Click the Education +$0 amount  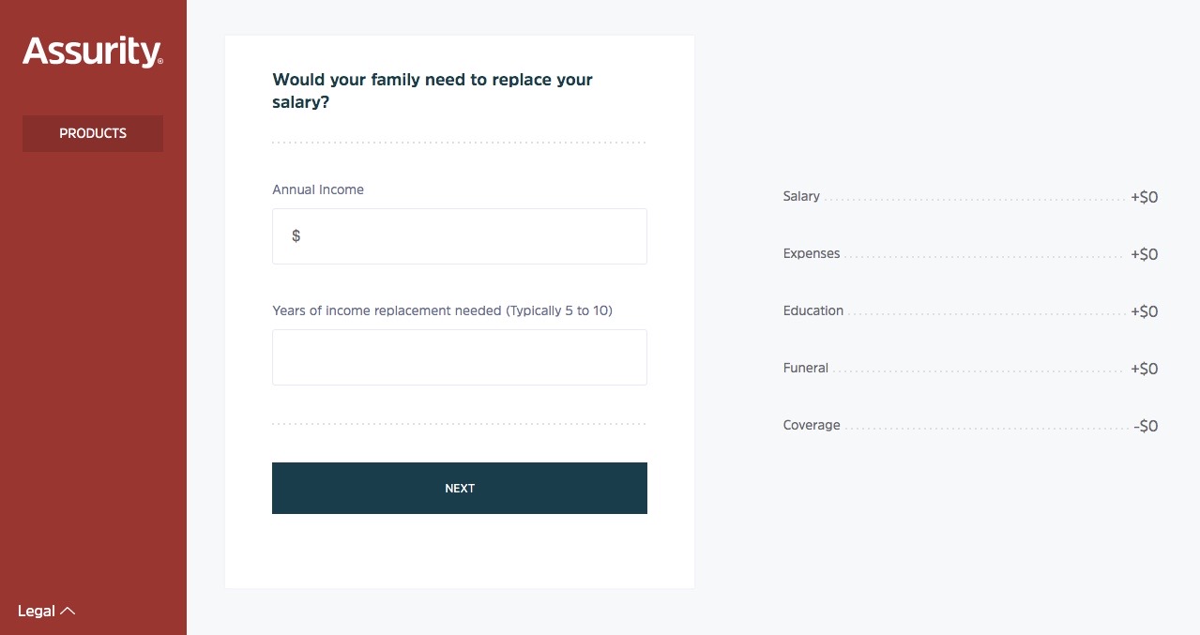pyautogui.click(x=1145, y=312)
